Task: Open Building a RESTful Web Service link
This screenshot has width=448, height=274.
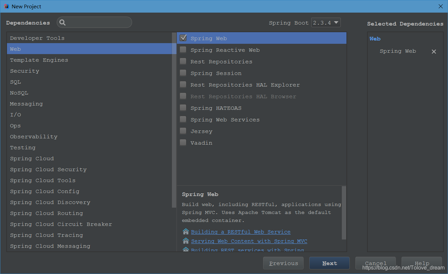Action: [241, 232]
